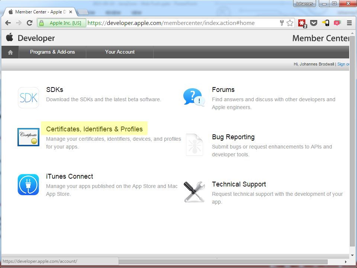Click the scroll down arrow
Viewport: 357px width, 268px height.
[x=352, y=255]
